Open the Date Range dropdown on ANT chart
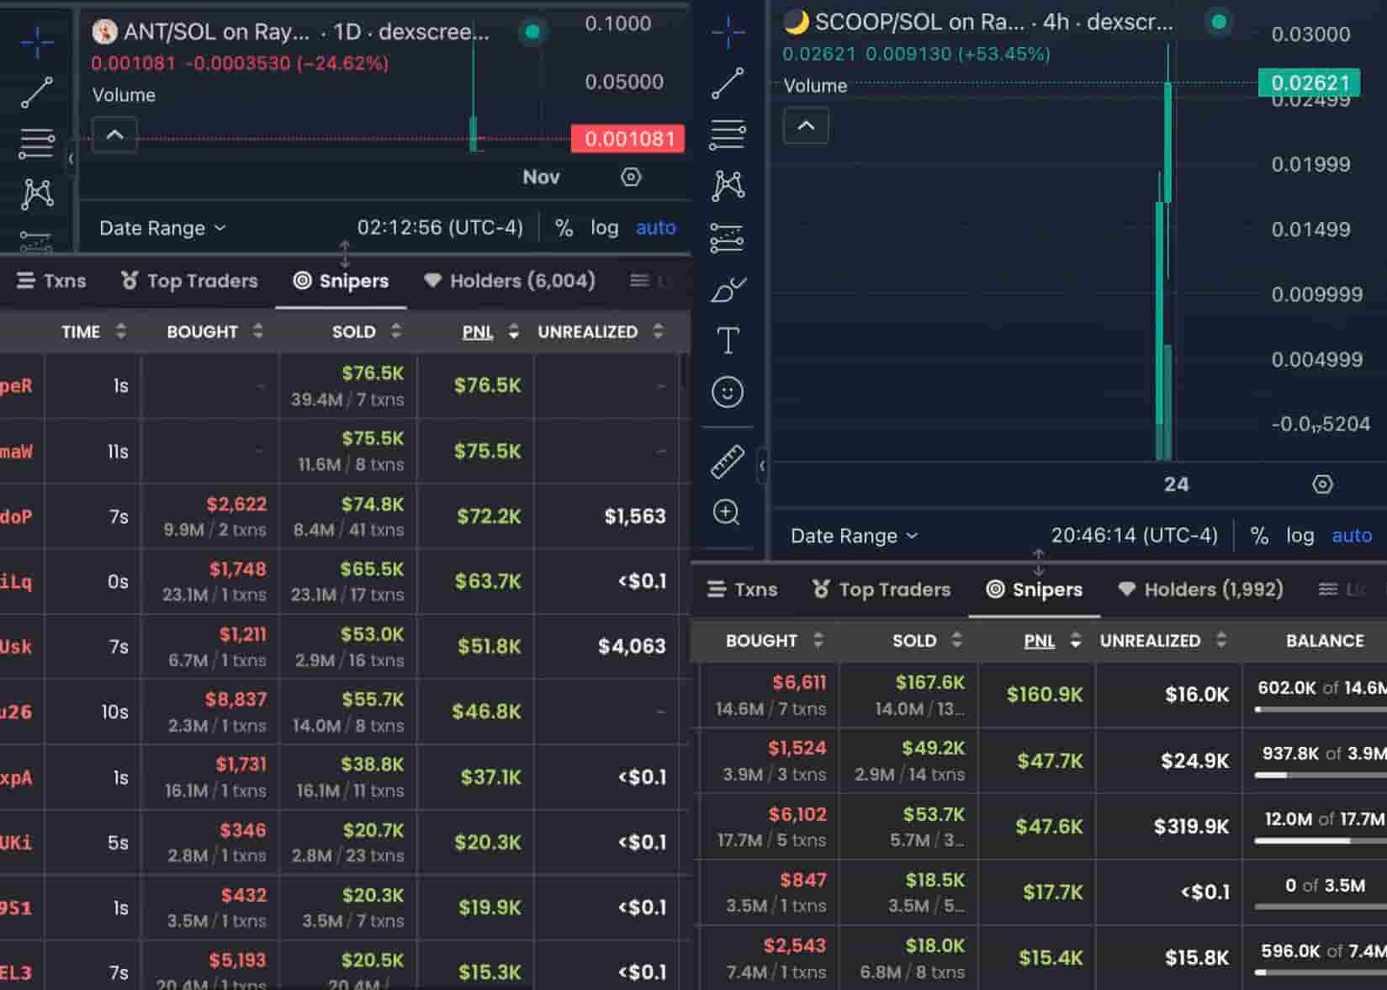The image size is (1387, 990). click(x=161, y=227)
